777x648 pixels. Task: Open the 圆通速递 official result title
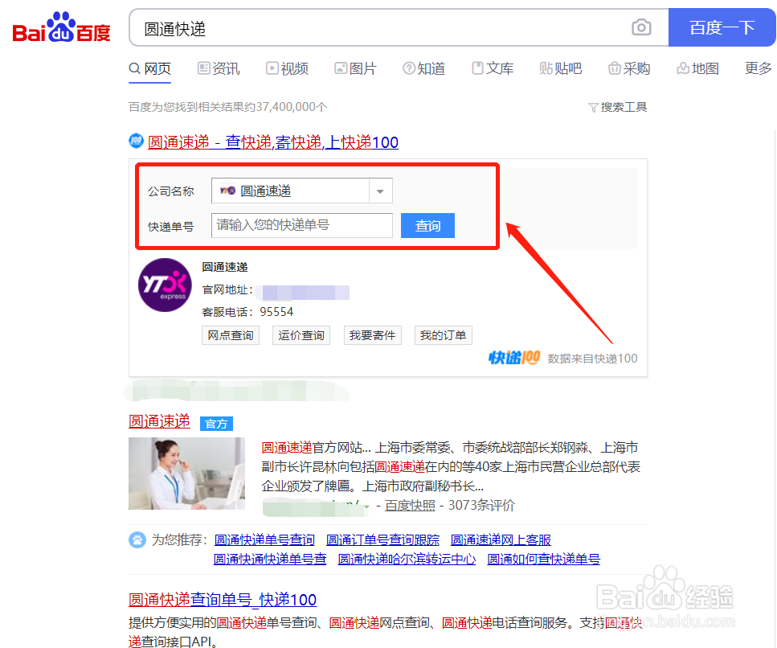point(159,421)
